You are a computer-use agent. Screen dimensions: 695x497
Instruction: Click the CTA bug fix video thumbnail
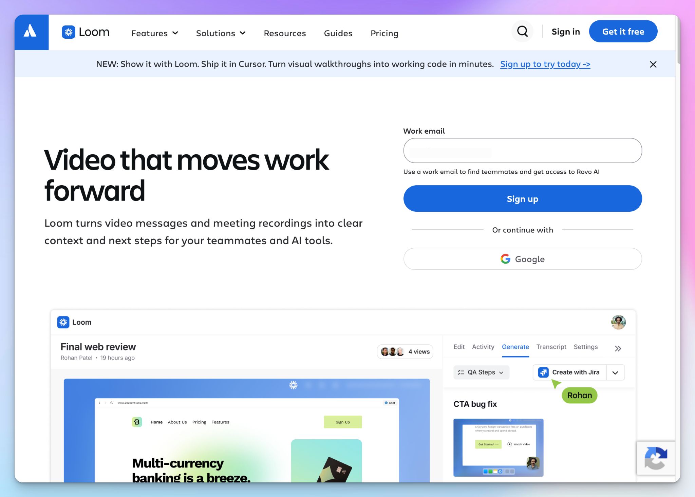(x=498, y=447)
